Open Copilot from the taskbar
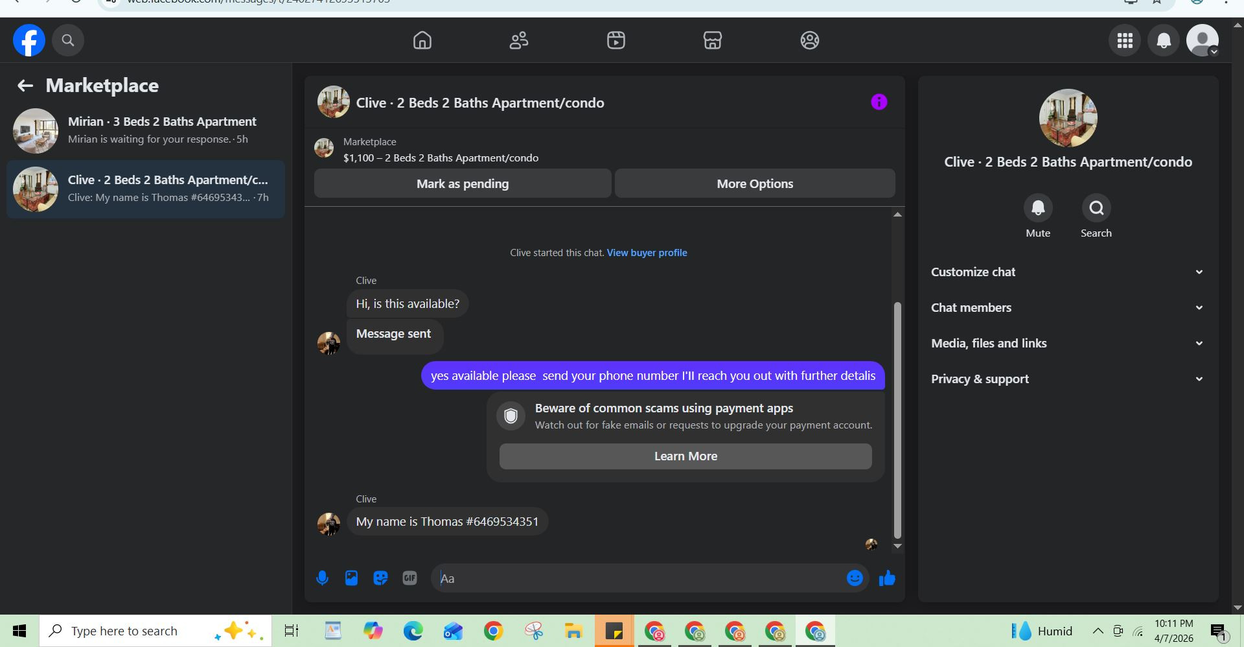Image resolution: width=1244 pixels, height=647 pixels. coord(373,631)
